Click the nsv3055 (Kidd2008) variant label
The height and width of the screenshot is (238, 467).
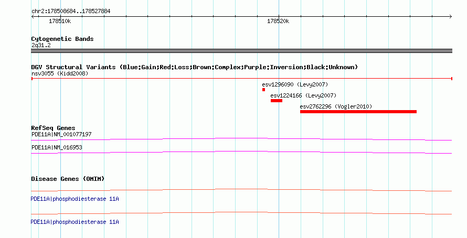(60, 73)
